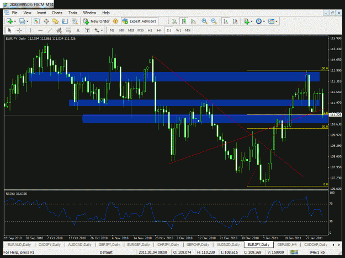Image resolution: width=345 pixels, height=258 pixels.
Task: Open the Templates dropdown arrow
Action: click(x=277, y=21)
